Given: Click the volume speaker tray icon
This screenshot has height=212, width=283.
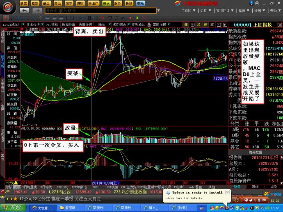Looking at the screenshot, I should coord(253,208).
